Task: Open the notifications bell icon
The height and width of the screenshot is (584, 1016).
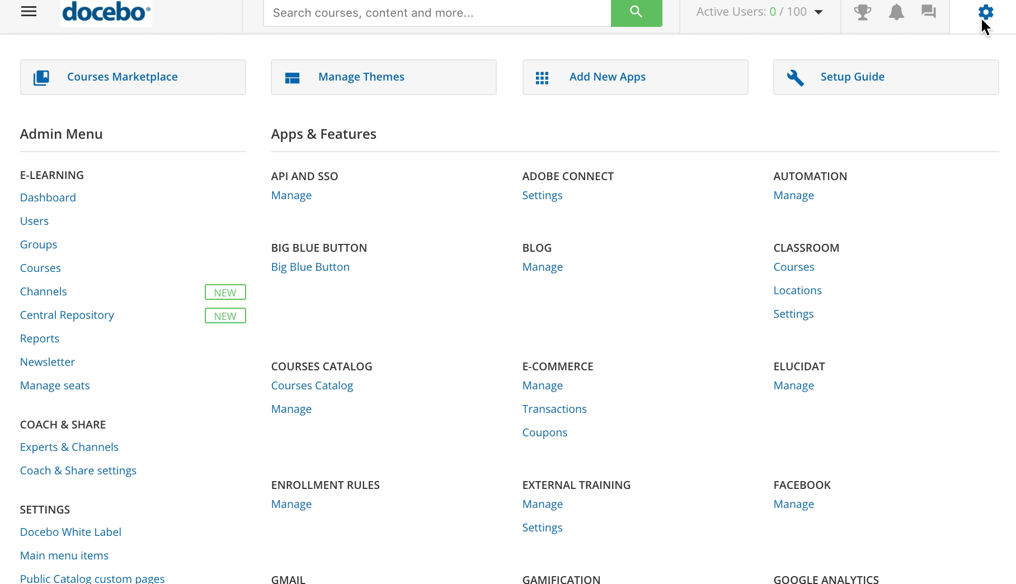Action: pyautogui.click(x=896, y=12)
